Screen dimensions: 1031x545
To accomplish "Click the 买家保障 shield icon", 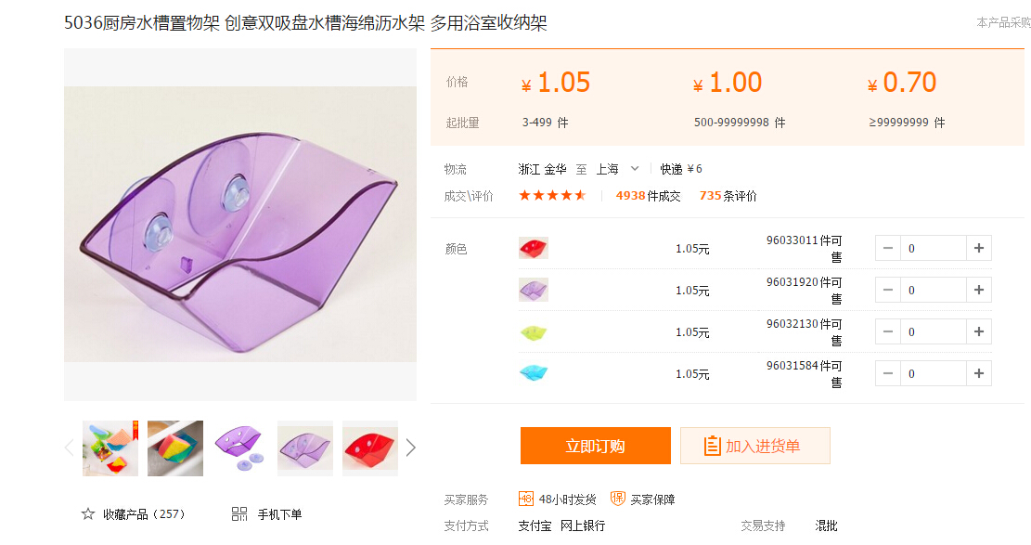I will click(618, 499).
